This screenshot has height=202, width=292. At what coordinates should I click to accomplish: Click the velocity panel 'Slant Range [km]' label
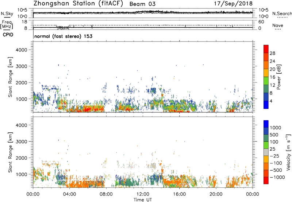(10, 152)
